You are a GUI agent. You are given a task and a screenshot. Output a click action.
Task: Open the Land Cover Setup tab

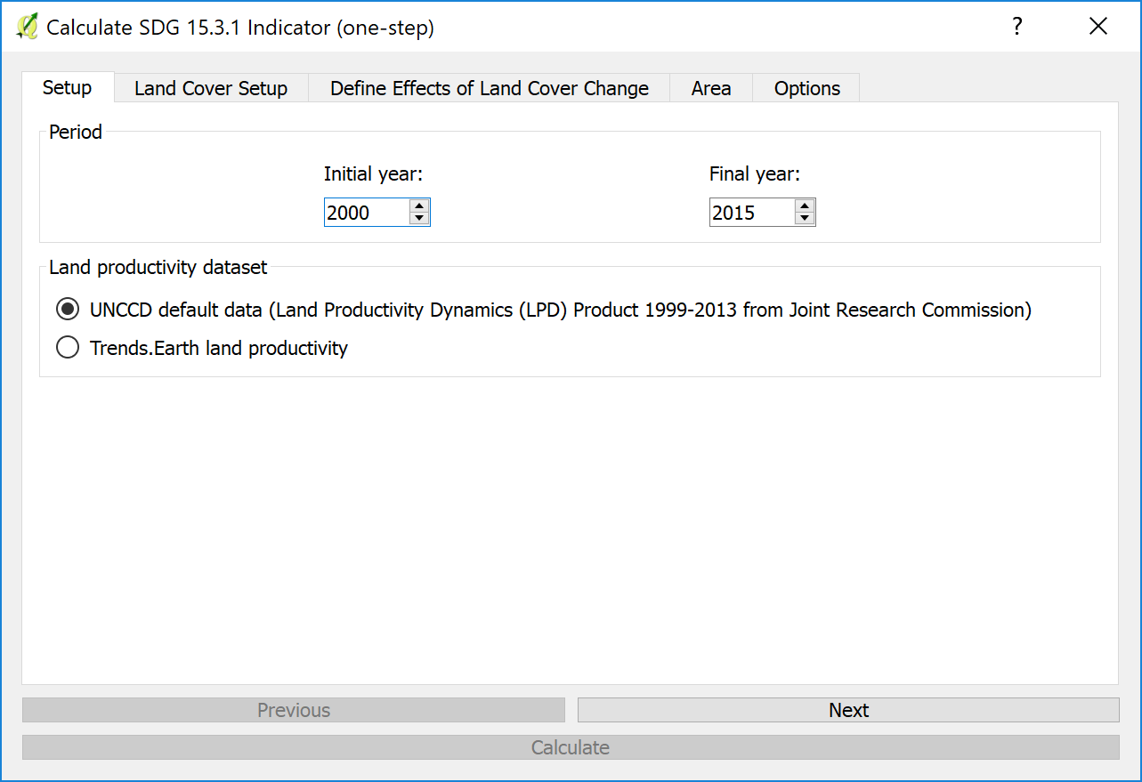(211, 89)
